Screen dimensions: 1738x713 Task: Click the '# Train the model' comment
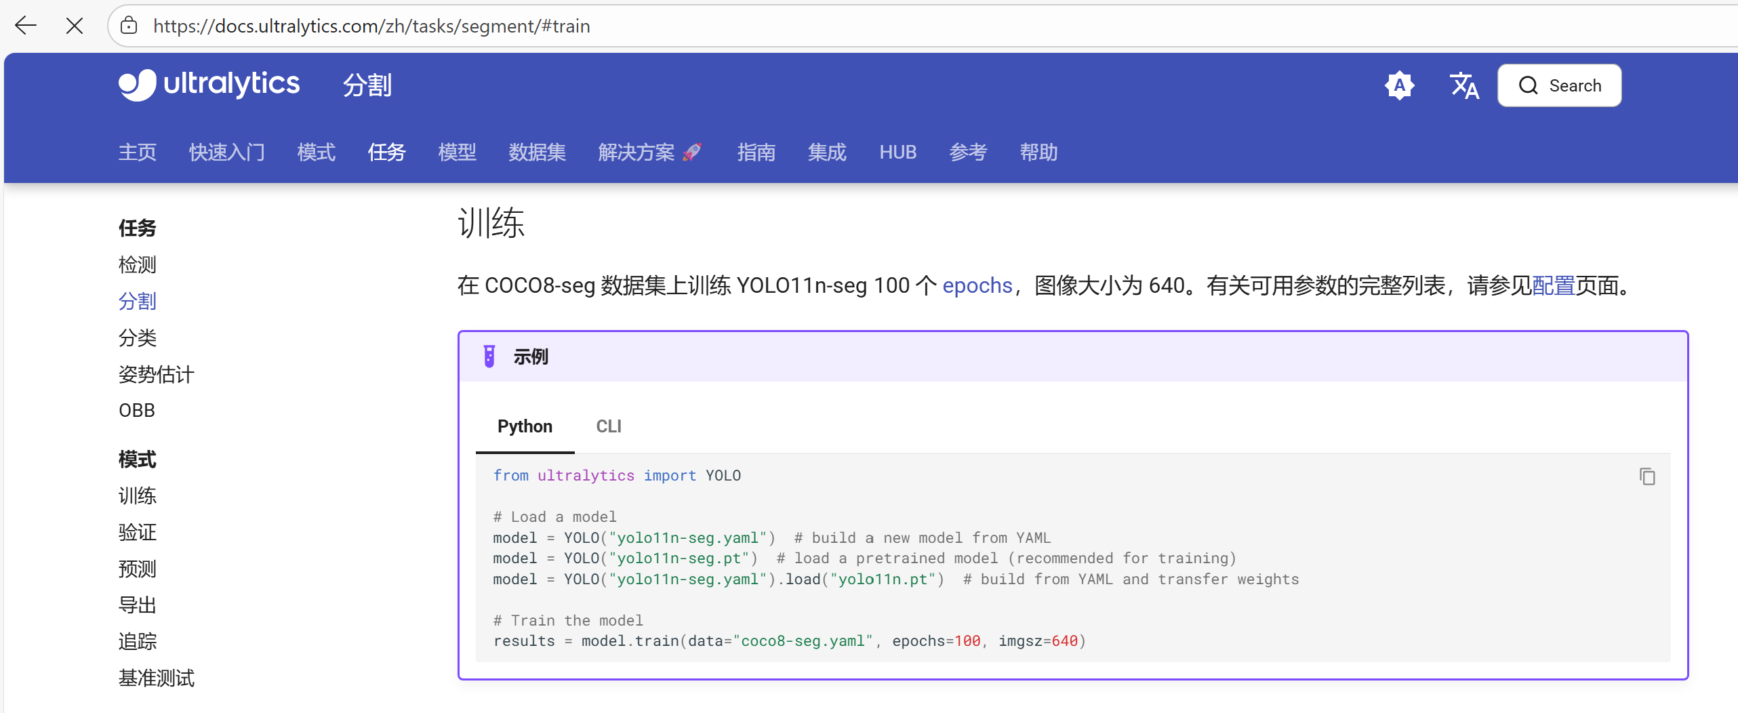tap(568, 621)
